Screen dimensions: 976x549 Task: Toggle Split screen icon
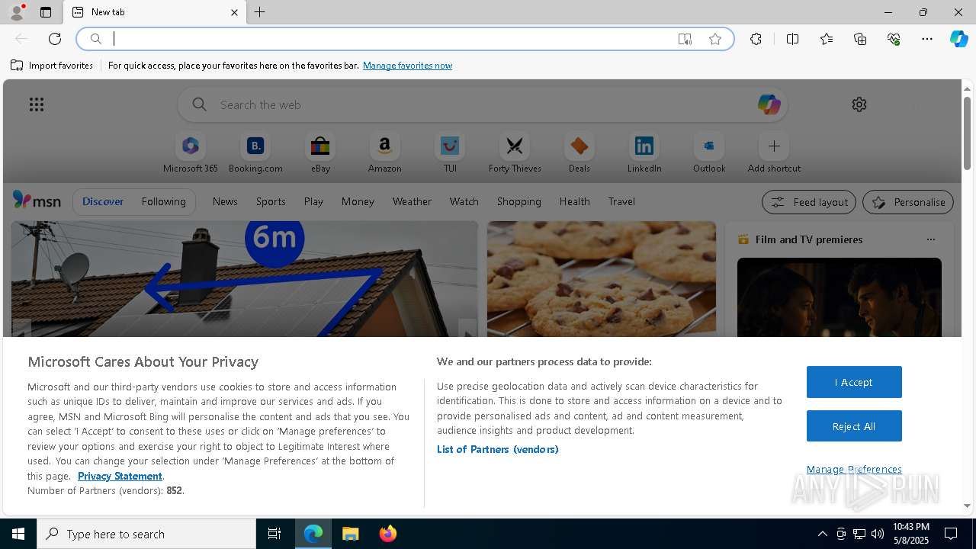coord(792,39)
